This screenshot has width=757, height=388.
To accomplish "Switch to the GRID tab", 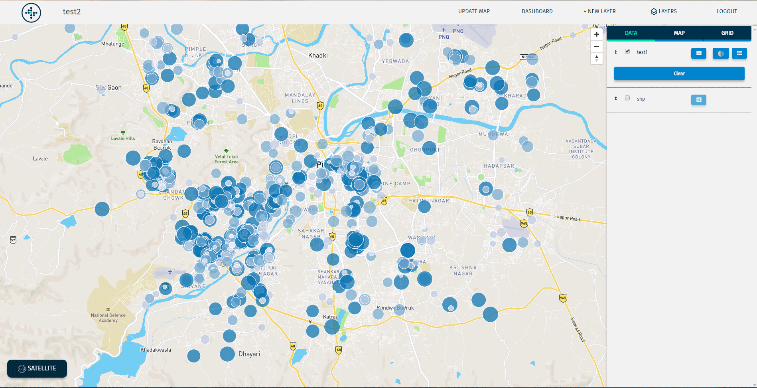I will [x=727, y=33].
